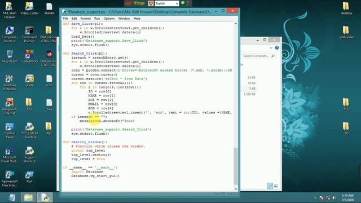Click the editor scrollbar down arrow
Screen dimensions: 361x203
tap(236, 189)
